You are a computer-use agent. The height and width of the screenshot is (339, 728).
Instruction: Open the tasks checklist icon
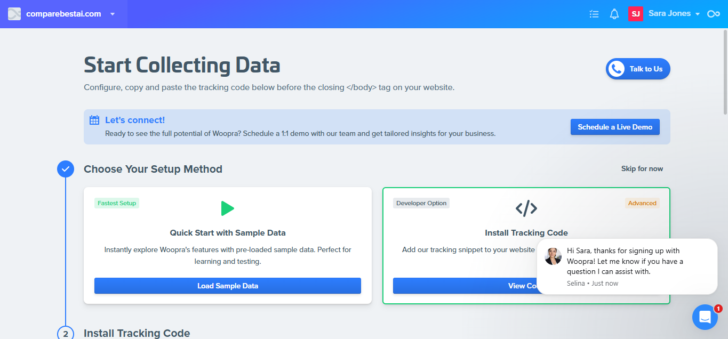pyautogui.click(x=594, y=14)
